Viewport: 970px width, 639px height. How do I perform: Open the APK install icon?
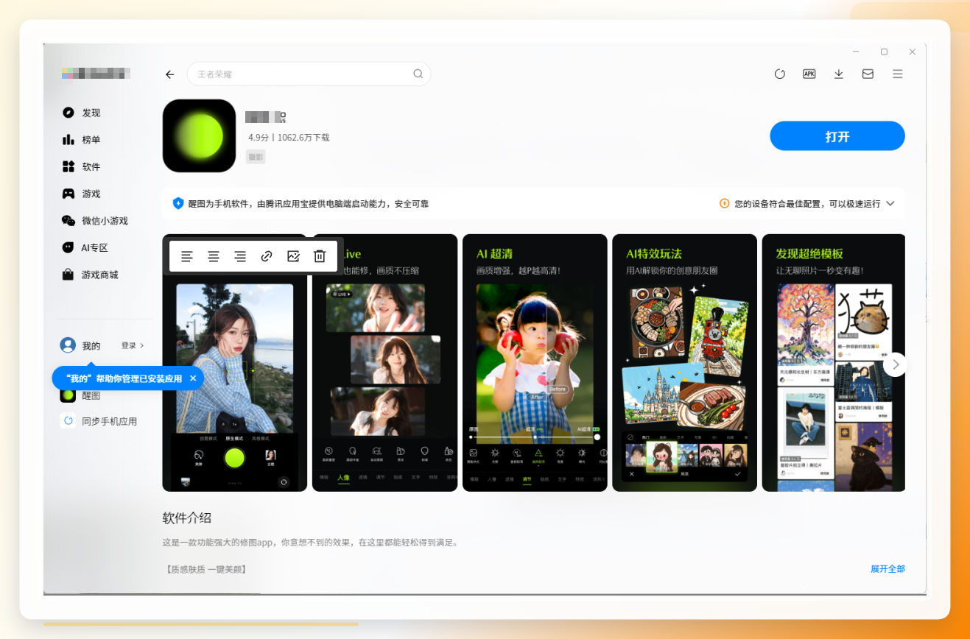point(809,74)
